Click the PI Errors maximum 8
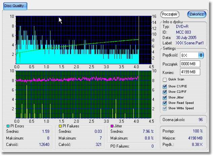Image resolution: width=213 pixels, height=156 pixels. point(48,138)
